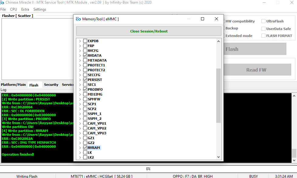Untick the PROINFO partition checkbox
The image size is (297, 178).
(x=85, y=89)
